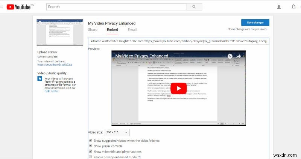Viewport: 301px width, 159px height.
Task: Focus the YouTube search field
Action: (116, 7)
